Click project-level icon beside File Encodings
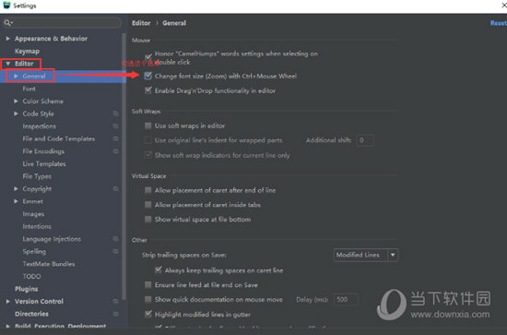Viewport: 507px width, 335px height. click(115, 151)
